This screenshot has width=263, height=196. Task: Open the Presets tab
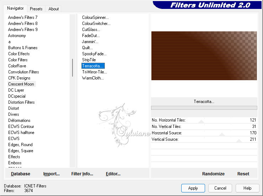click(x=36, y=9)
